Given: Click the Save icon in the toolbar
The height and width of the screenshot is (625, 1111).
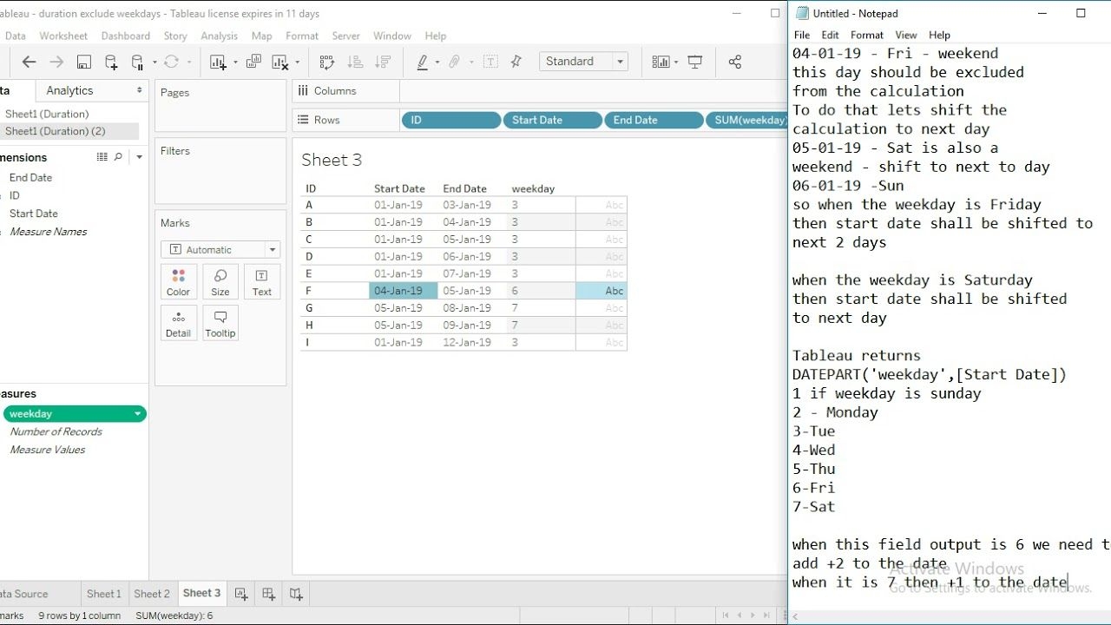Looking at the screenshot, I should (x=84, y=62).
